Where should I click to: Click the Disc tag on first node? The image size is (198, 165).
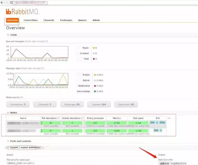(x=153, y=122)
